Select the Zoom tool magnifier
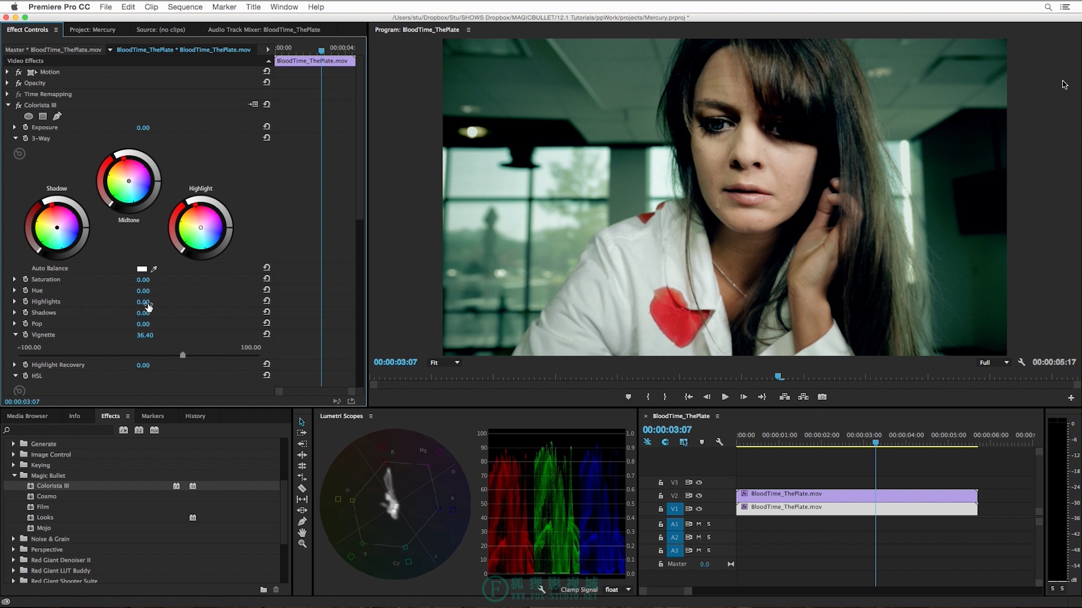 [x=302, y=544]
